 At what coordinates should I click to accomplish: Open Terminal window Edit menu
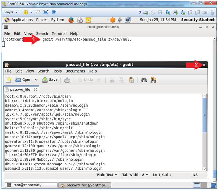pos(17,34)
